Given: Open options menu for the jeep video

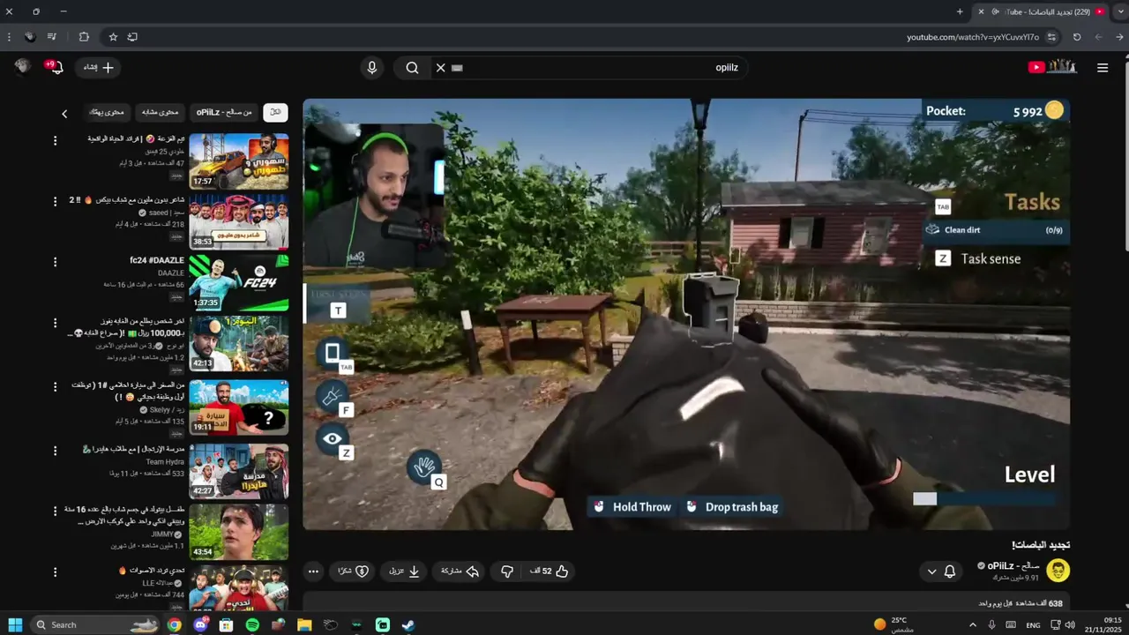Looking at the screenshot, I should (x=55, y=141).
